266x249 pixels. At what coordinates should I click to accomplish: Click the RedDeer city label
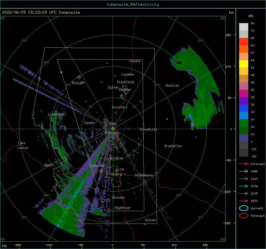click(125, 90)
